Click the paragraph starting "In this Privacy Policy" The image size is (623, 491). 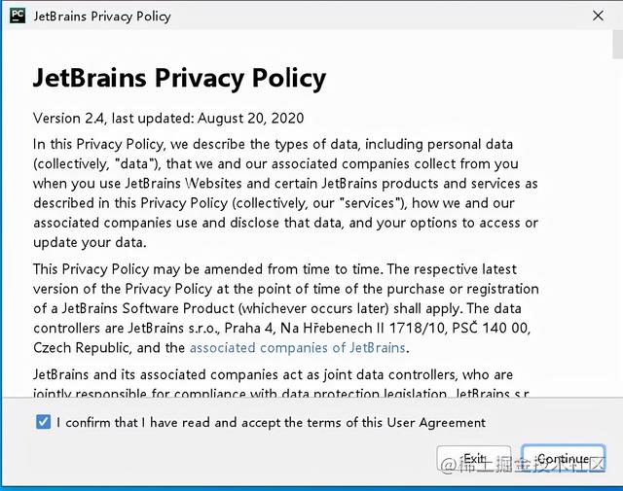[x=282, y=193]
